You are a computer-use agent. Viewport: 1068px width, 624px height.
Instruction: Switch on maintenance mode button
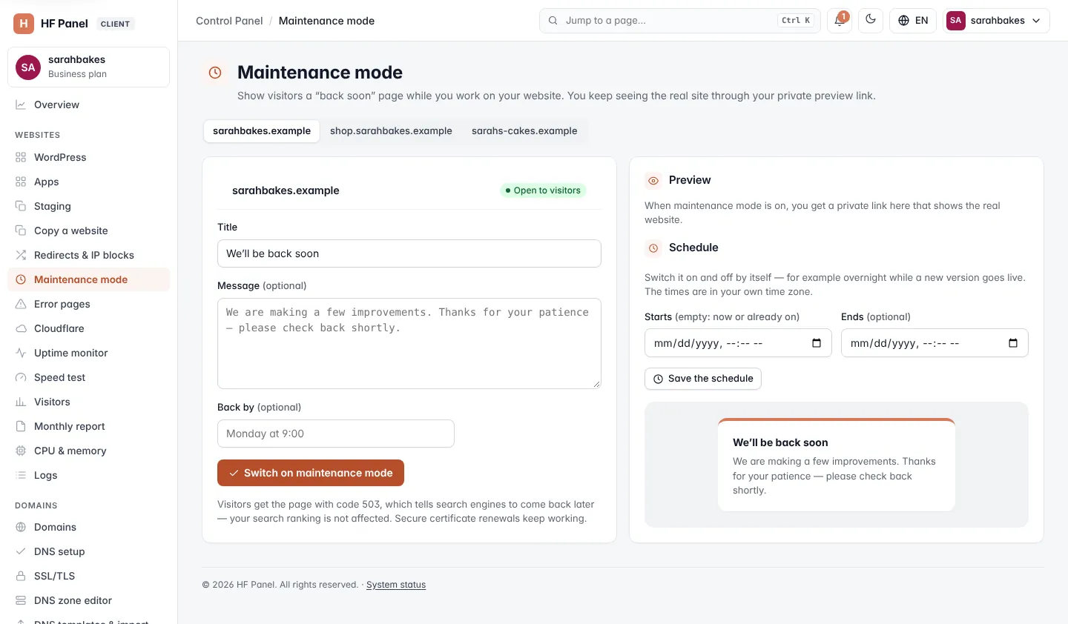pos(311,473)
